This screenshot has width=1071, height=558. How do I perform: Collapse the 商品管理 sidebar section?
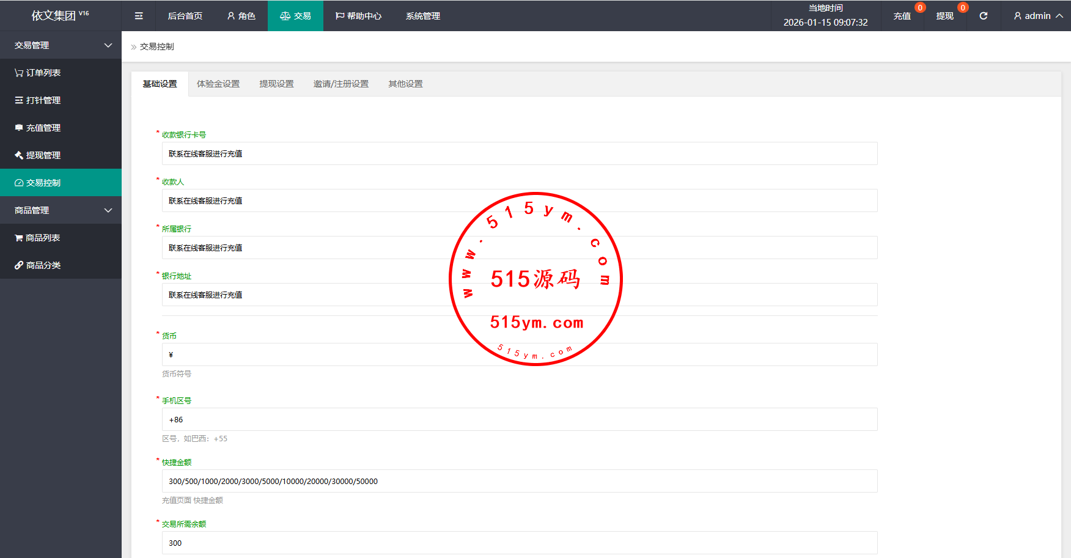(61, 210)
